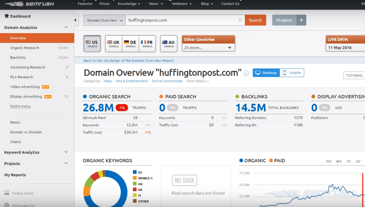The image size is (365, 207).
Task: Click the TUTORIAL button
Action: (x=354, y=76)
